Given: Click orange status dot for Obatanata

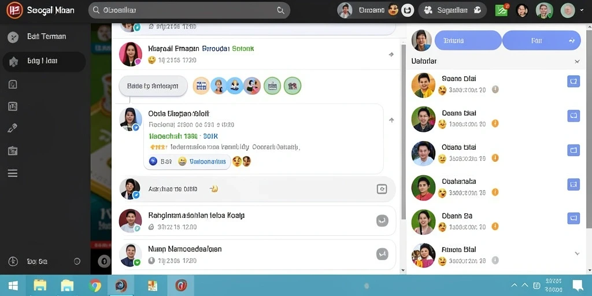Looking at the screenshot, I should pos(495,192).
